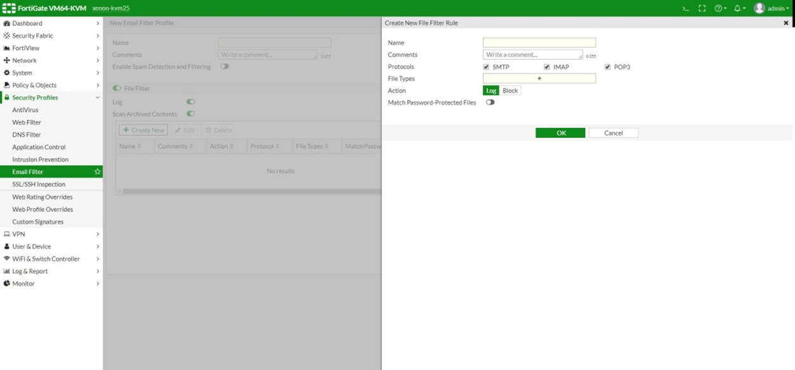Enable Match Password-Protected Files toggle
795x370 pixels.
(x=490, y=102)
